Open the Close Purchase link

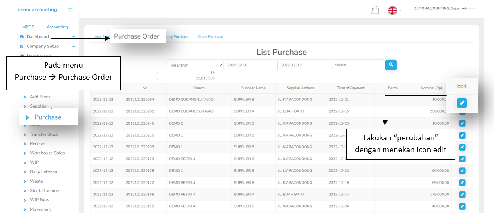[x=210, y=37]
